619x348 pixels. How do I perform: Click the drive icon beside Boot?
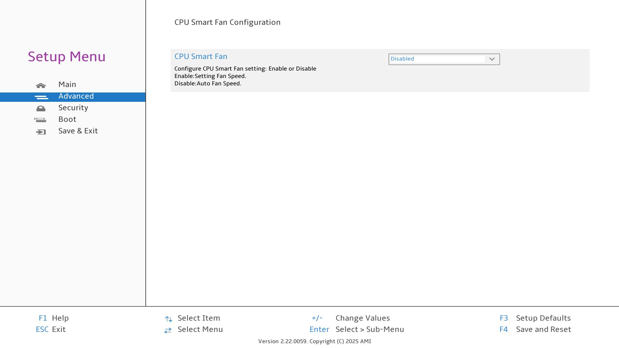click(x=40, y=120)
